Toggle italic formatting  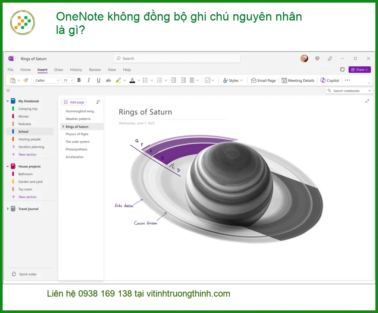click(89, 80)
